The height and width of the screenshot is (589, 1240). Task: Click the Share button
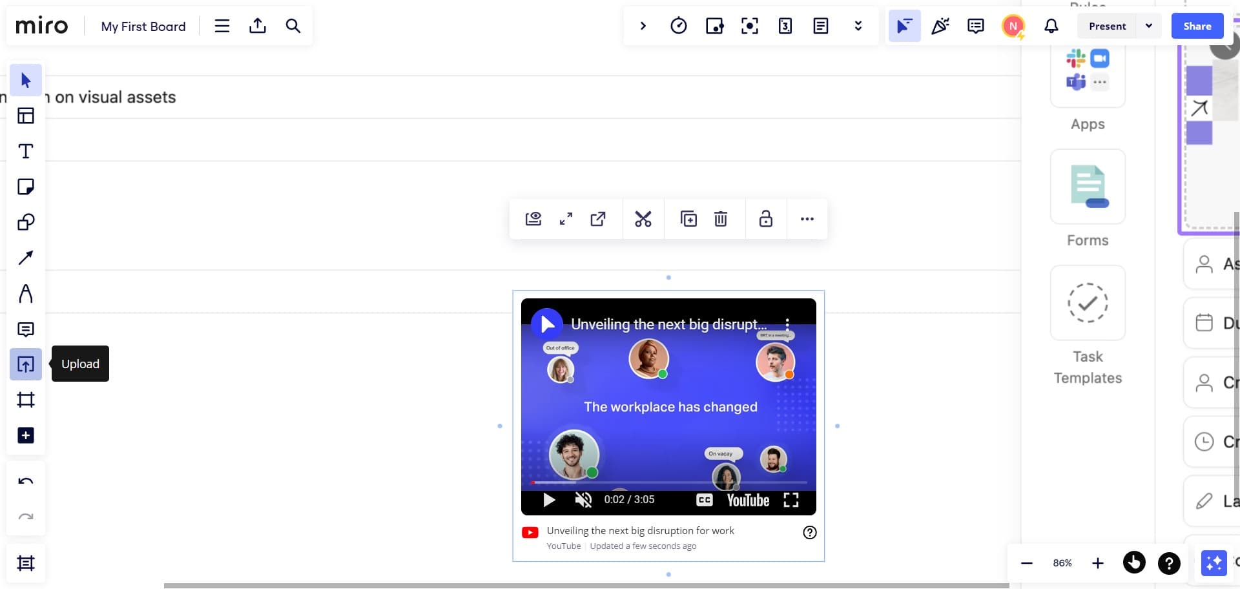[x=1197, y=26]
